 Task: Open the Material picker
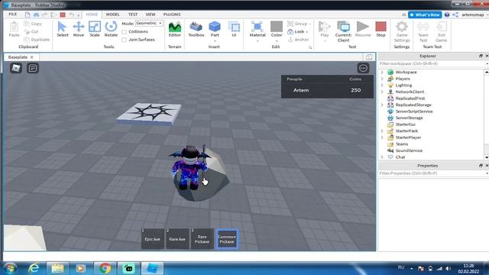[x=257, y=29]
